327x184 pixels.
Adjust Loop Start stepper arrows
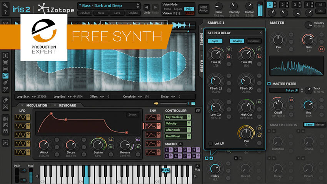34,97
